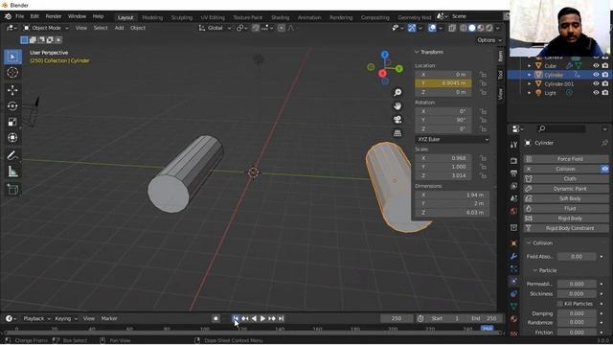Select the Select Box tool
Screen dimensions: 613x345
pyautogui.click(x=12, y=57)
